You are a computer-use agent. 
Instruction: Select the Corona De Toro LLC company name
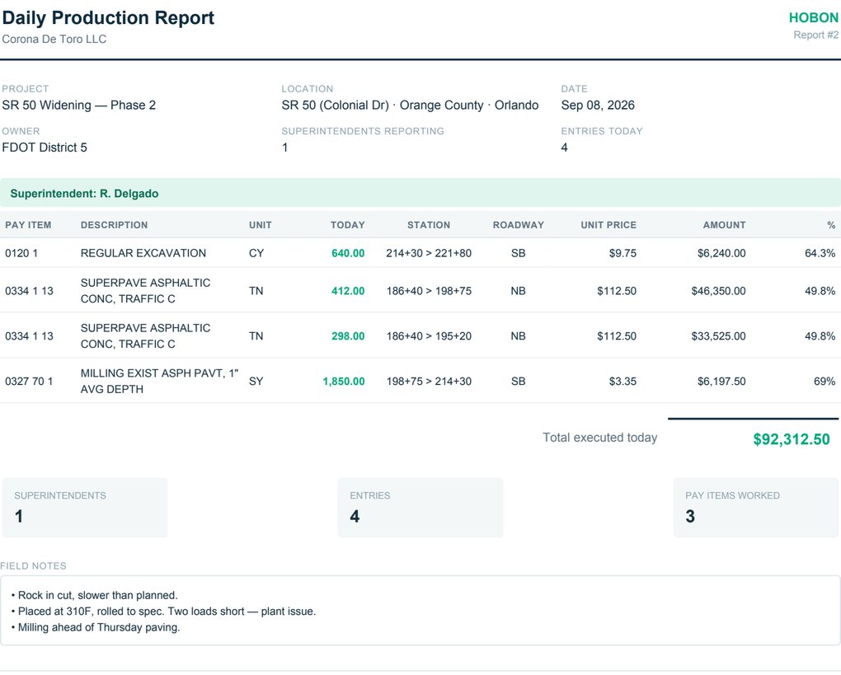point(54,39)
